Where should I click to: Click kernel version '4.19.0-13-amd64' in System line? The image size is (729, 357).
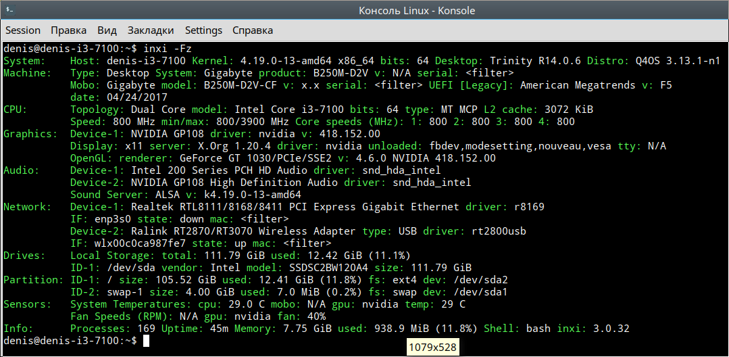286,60
